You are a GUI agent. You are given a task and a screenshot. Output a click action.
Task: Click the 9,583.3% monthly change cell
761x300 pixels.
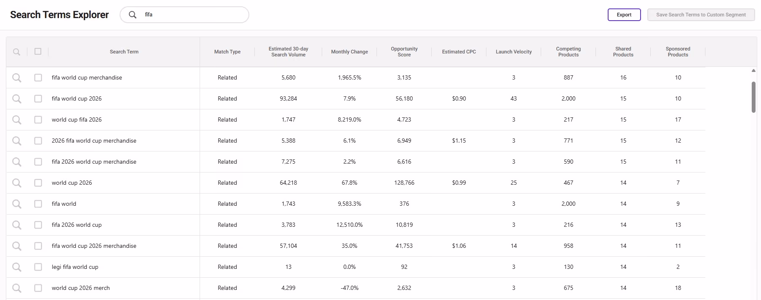click(350, 204)
